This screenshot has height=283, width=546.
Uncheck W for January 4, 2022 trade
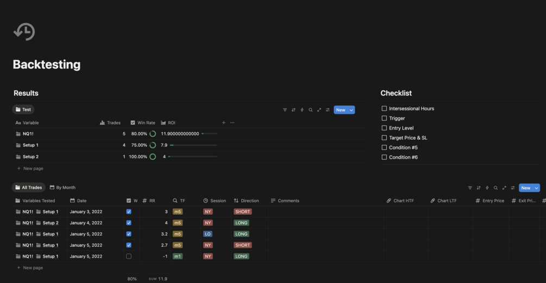click(x=129, y=223)
